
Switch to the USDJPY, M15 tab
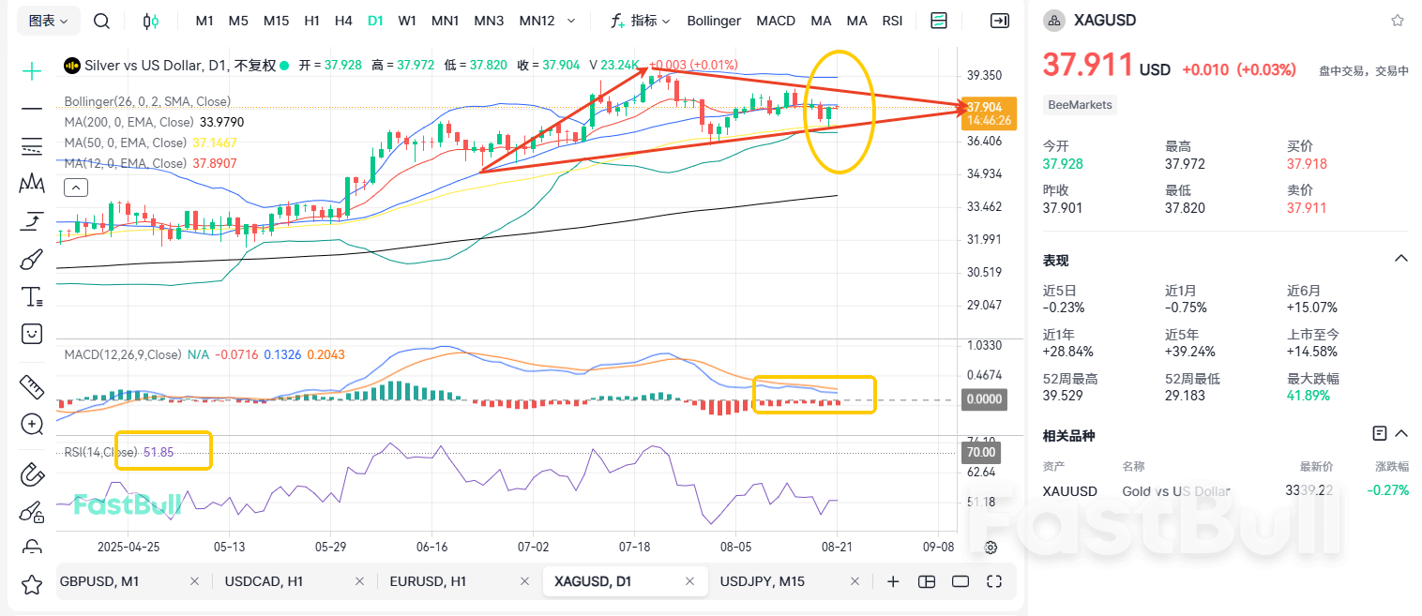(x=762, y=581)
